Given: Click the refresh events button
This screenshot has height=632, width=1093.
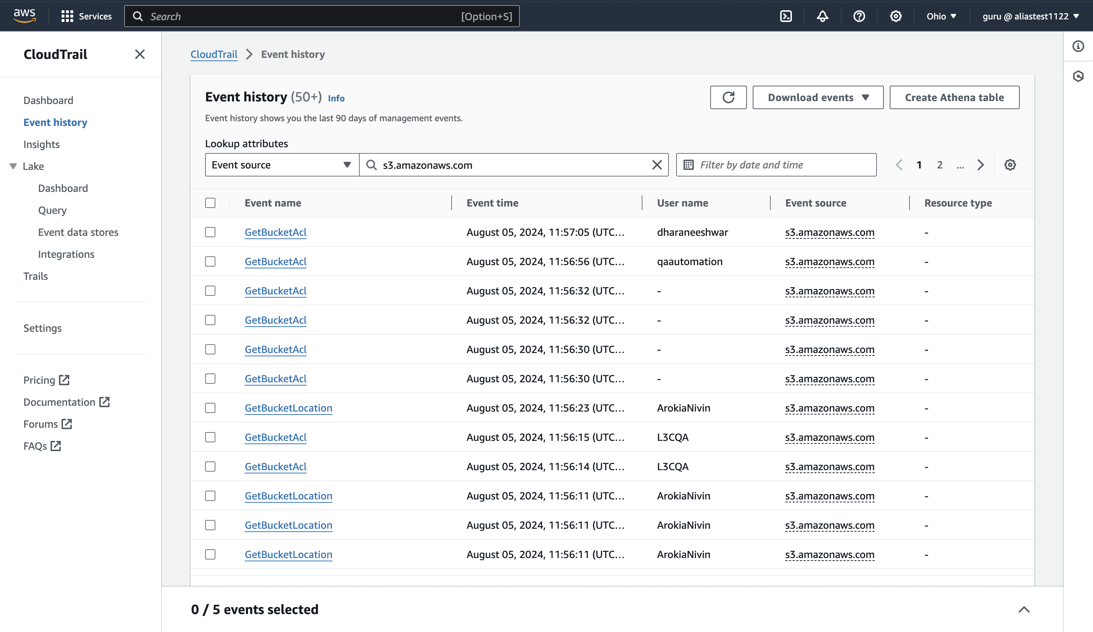Looking at the screenshot, I should pos(728,97).
